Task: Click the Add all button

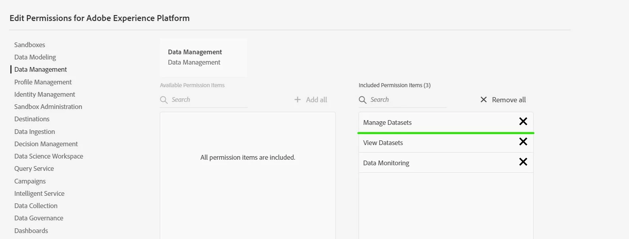Action: [x=311, y=100]
